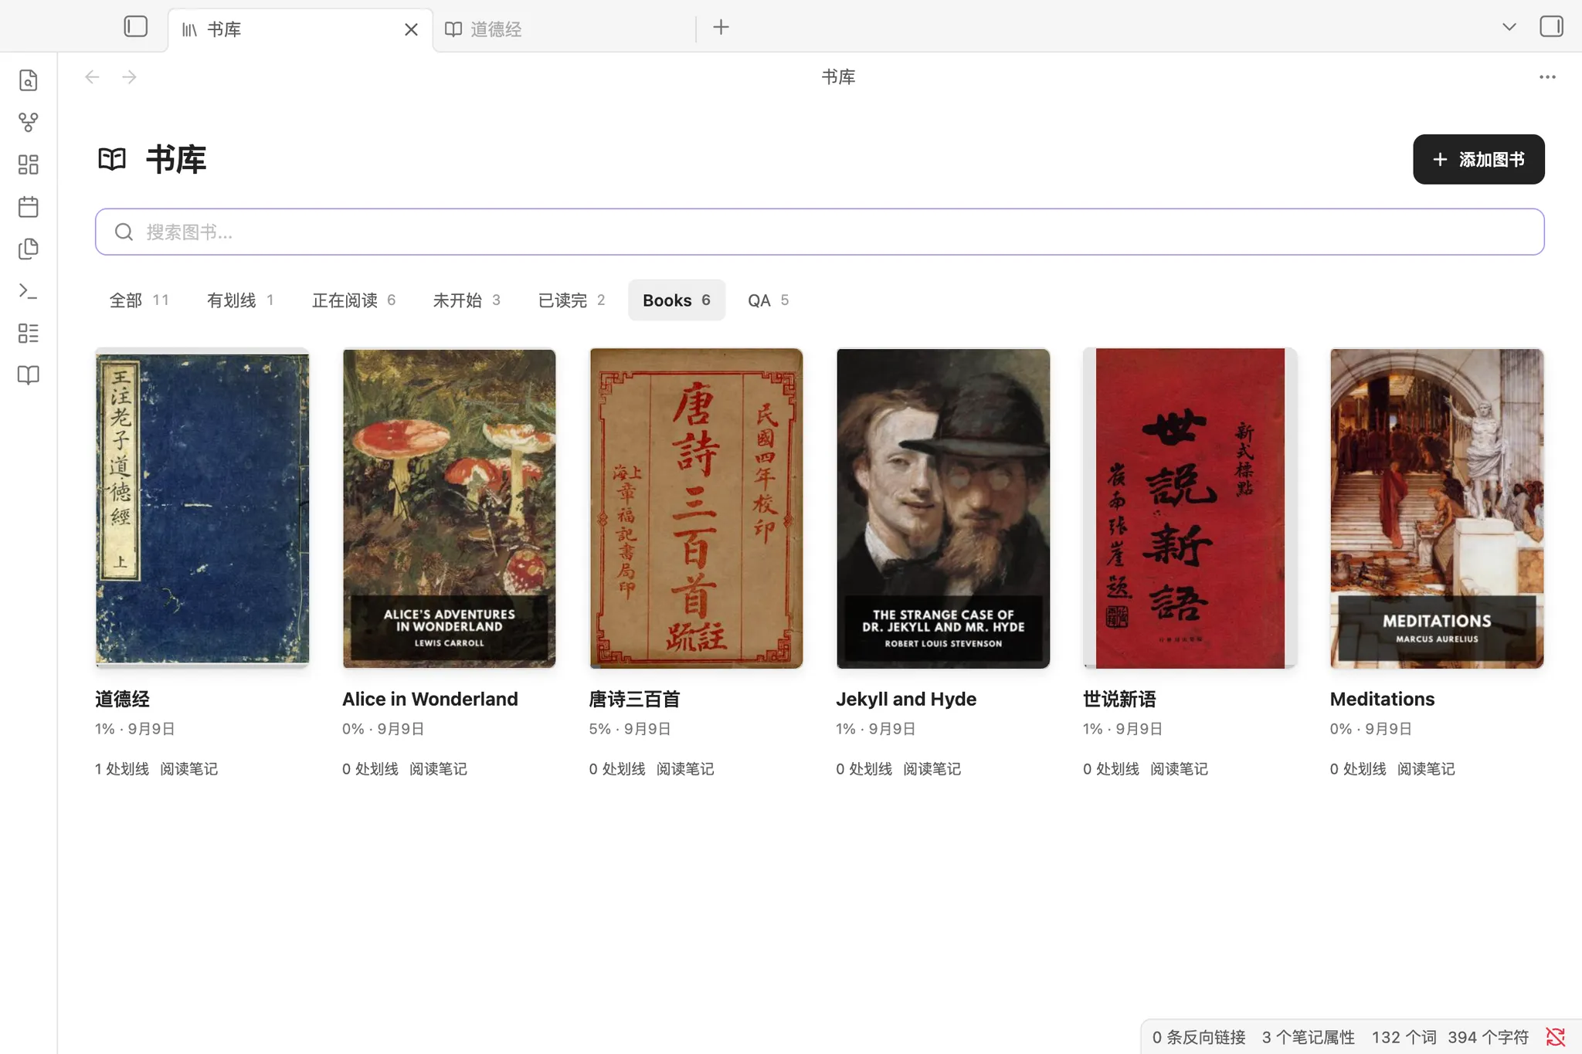
Task: Toggle the right sidebar panel
Action: 1551,27
